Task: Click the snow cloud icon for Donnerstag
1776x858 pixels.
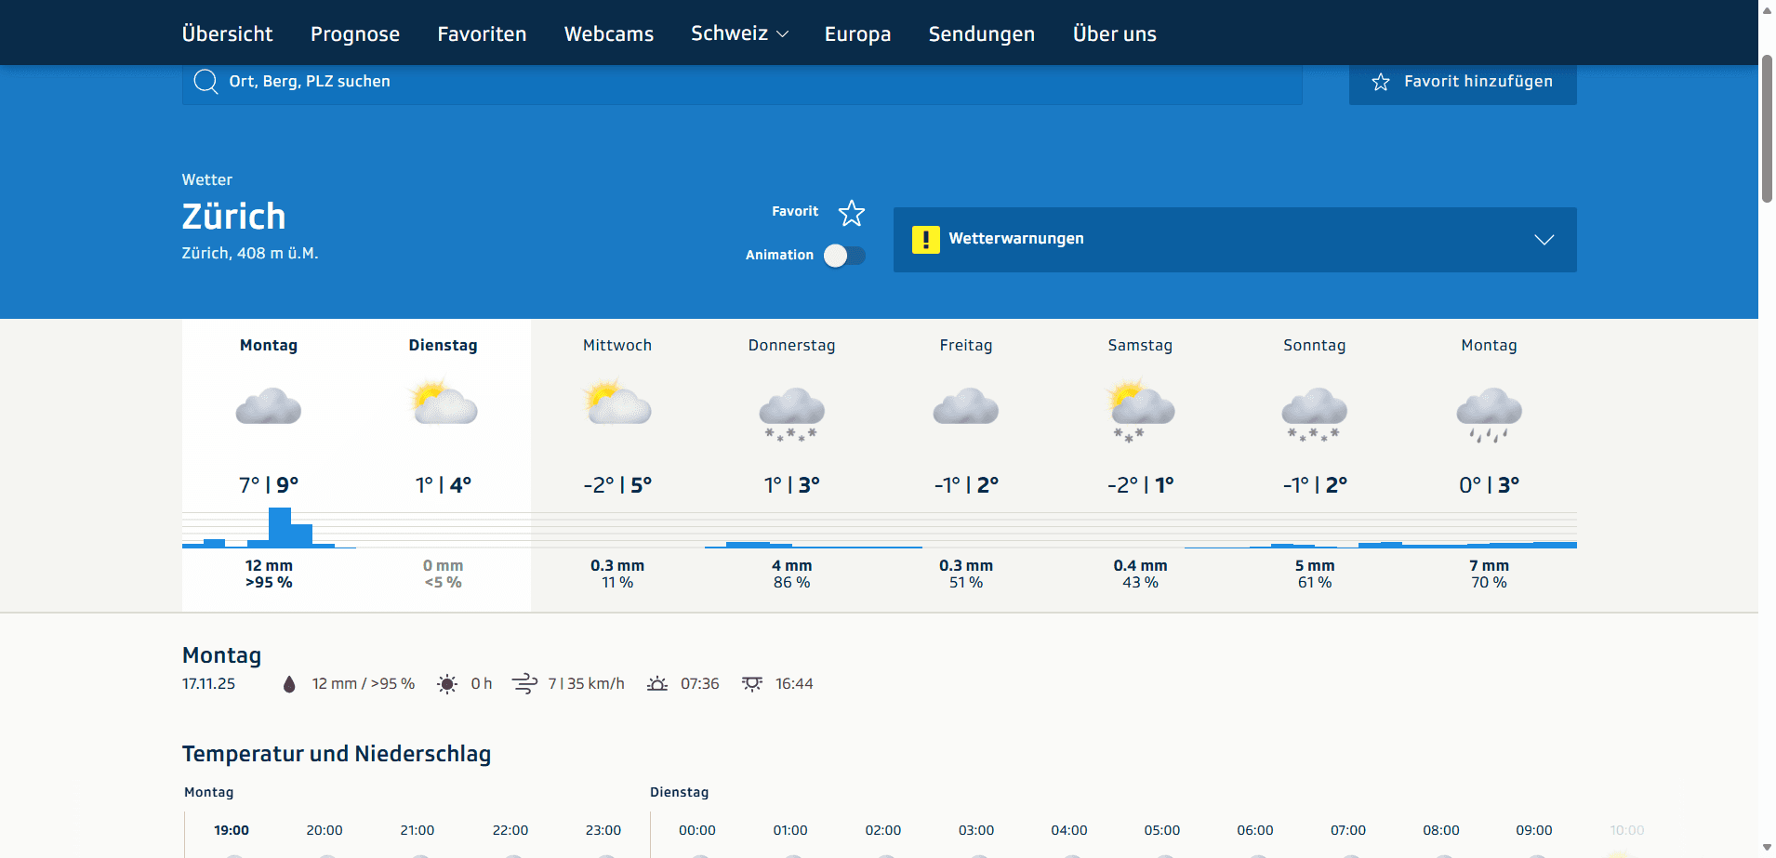Action: click(x=791, y=414)
